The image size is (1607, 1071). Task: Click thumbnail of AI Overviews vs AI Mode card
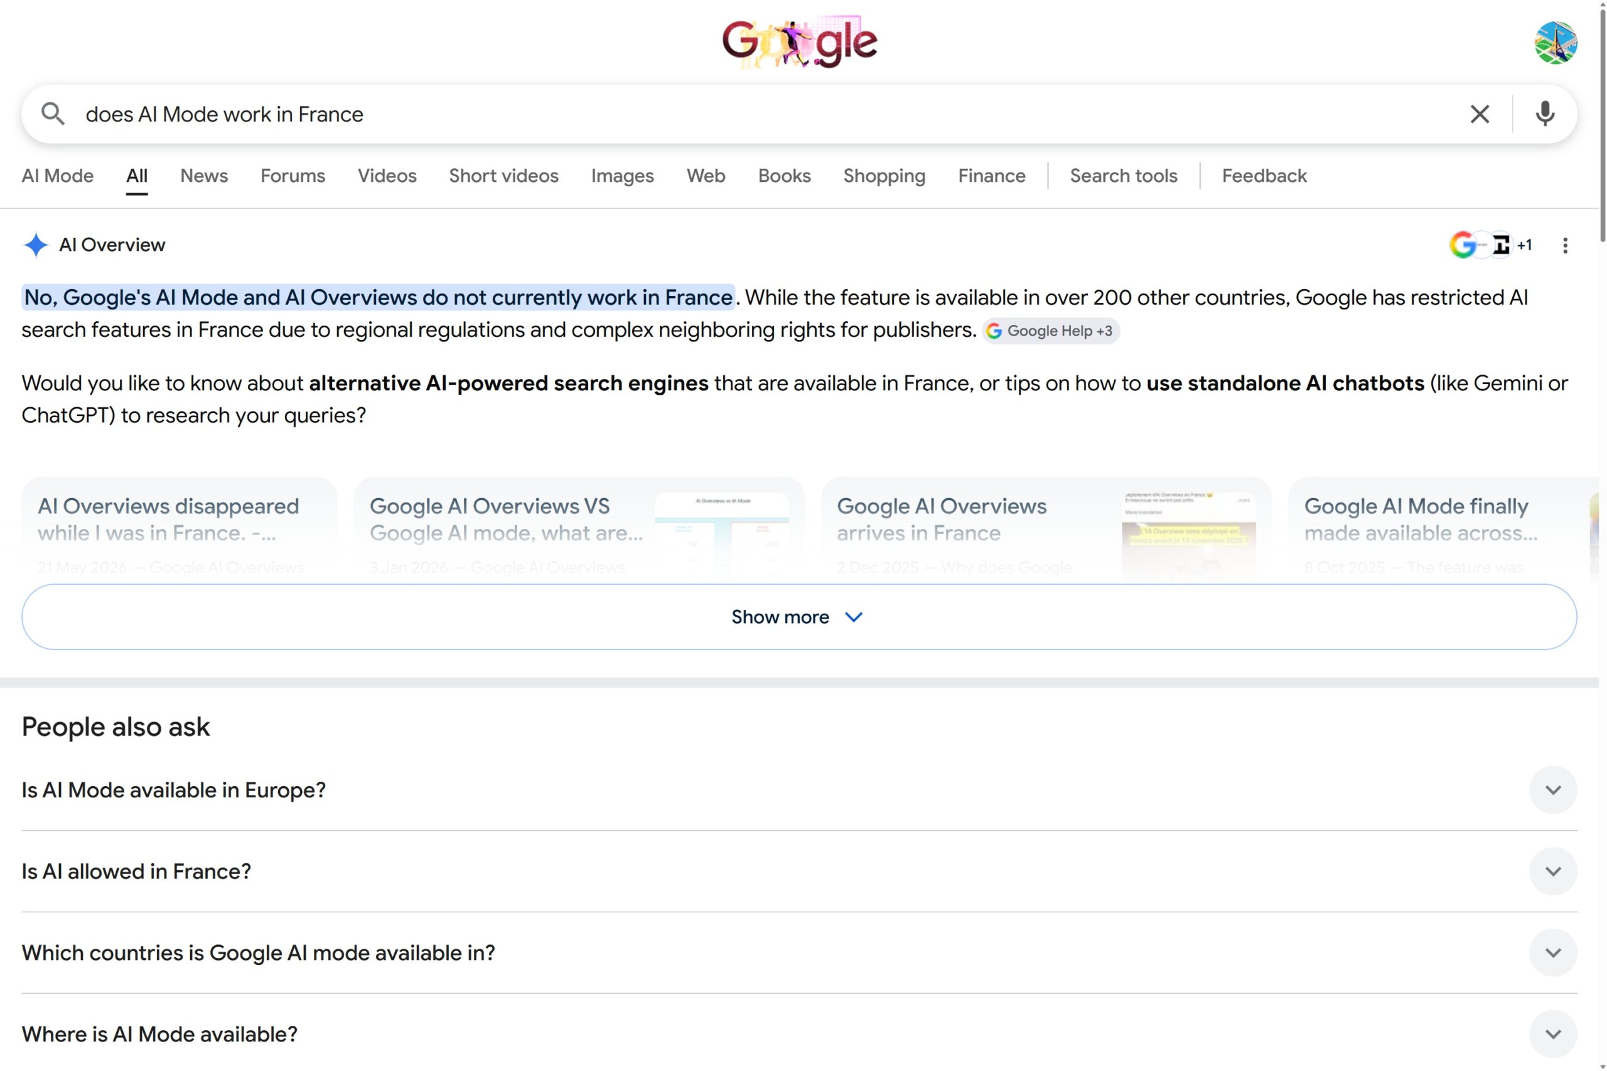coord(721,537)
